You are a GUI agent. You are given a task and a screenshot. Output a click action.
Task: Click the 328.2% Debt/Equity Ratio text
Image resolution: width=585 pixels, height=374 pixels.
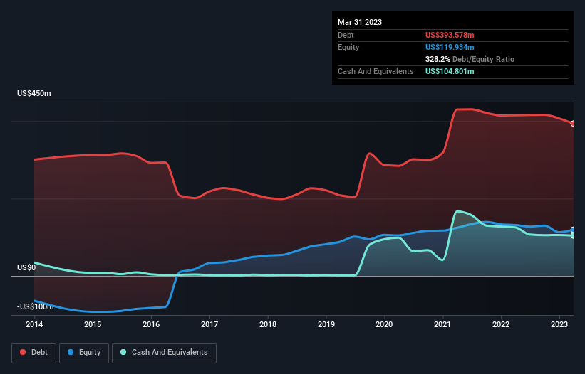pos(470,59)
